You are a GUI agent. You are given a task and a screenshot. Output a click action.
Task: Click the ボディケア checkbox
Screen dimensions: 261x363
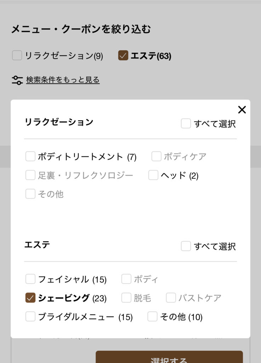click(x=157, y=156)
